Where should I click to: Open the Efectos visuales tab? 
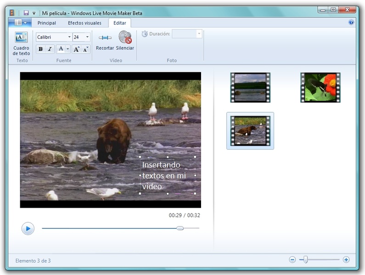pyautogui.click(x=84, y=23)
